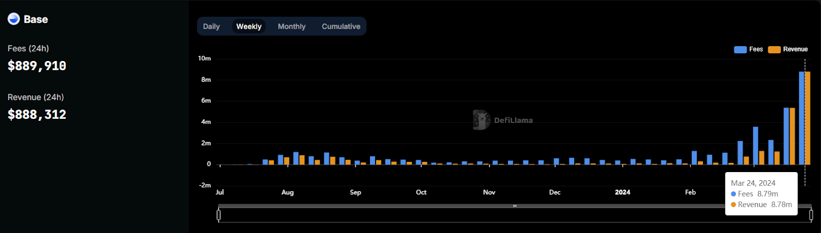The image size is (821, 233).
Task: Click the blue Fees bar for Mar 24
Action: point(802,118)
